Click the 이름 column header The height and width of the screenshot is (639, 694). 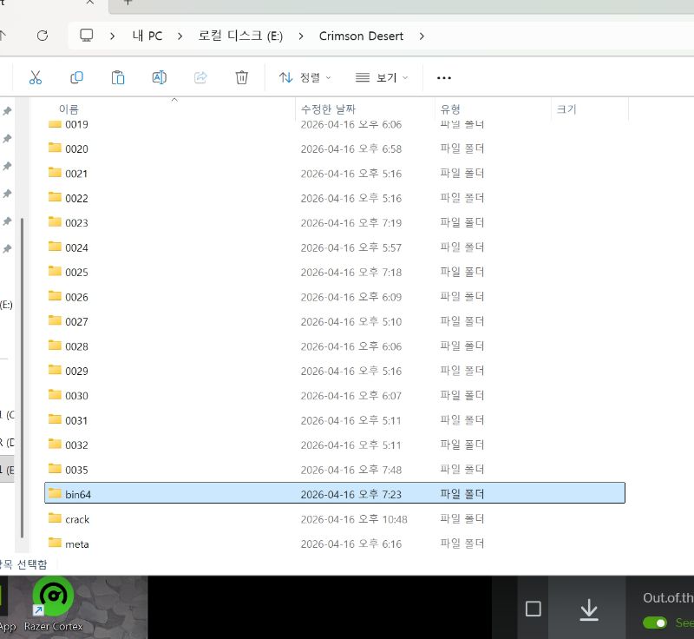69,109
